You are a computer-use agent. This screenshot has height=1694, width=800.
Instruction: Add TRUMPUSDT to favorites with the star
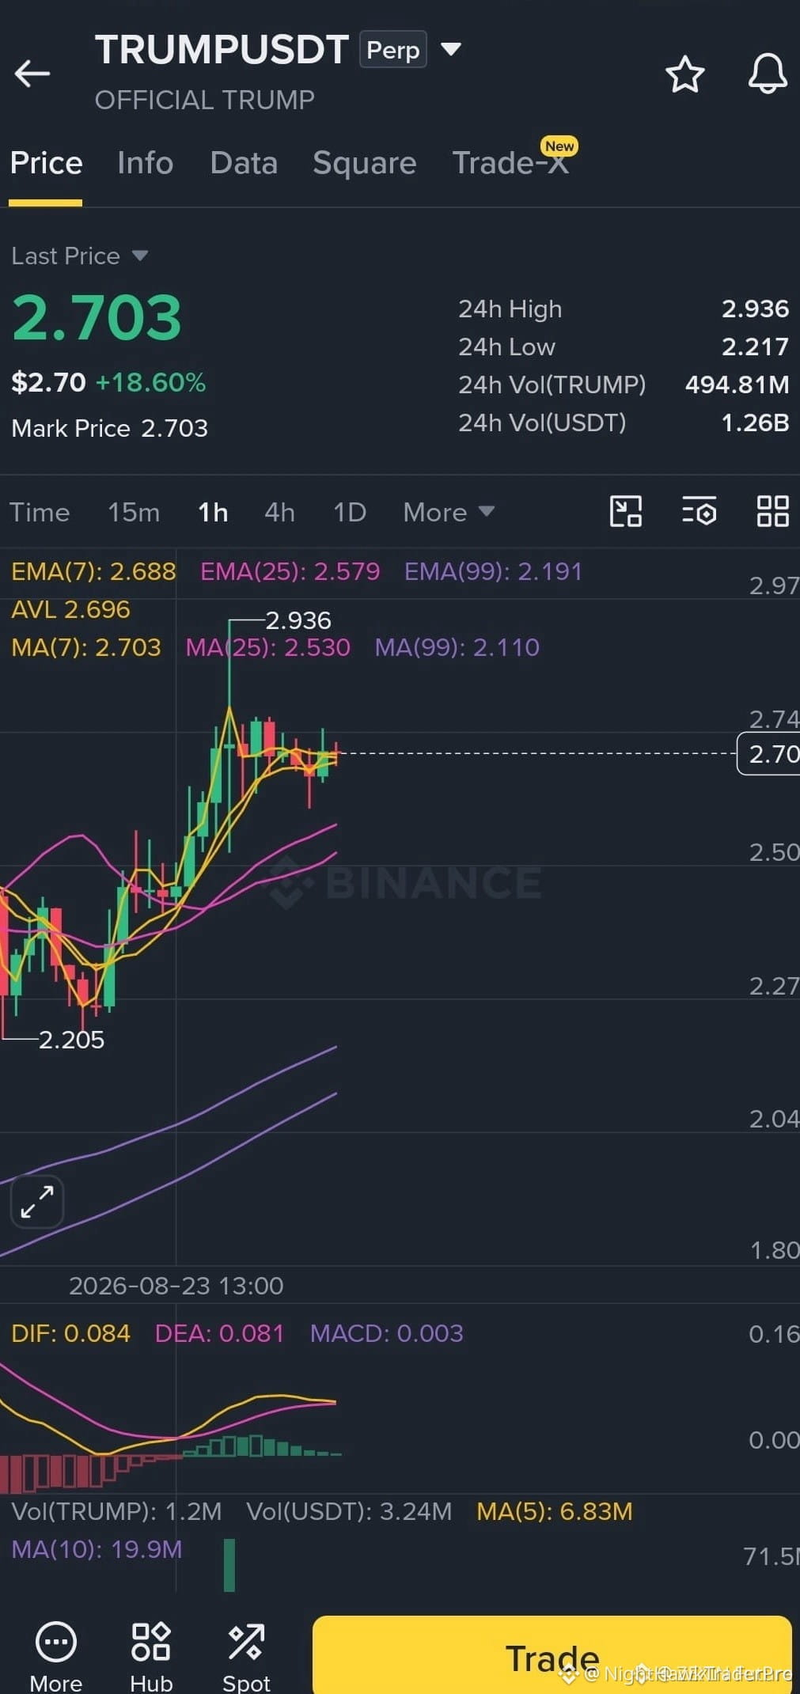tap(684, 74)
